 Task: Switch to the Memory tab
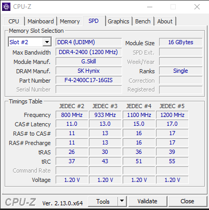pos(70,21)
